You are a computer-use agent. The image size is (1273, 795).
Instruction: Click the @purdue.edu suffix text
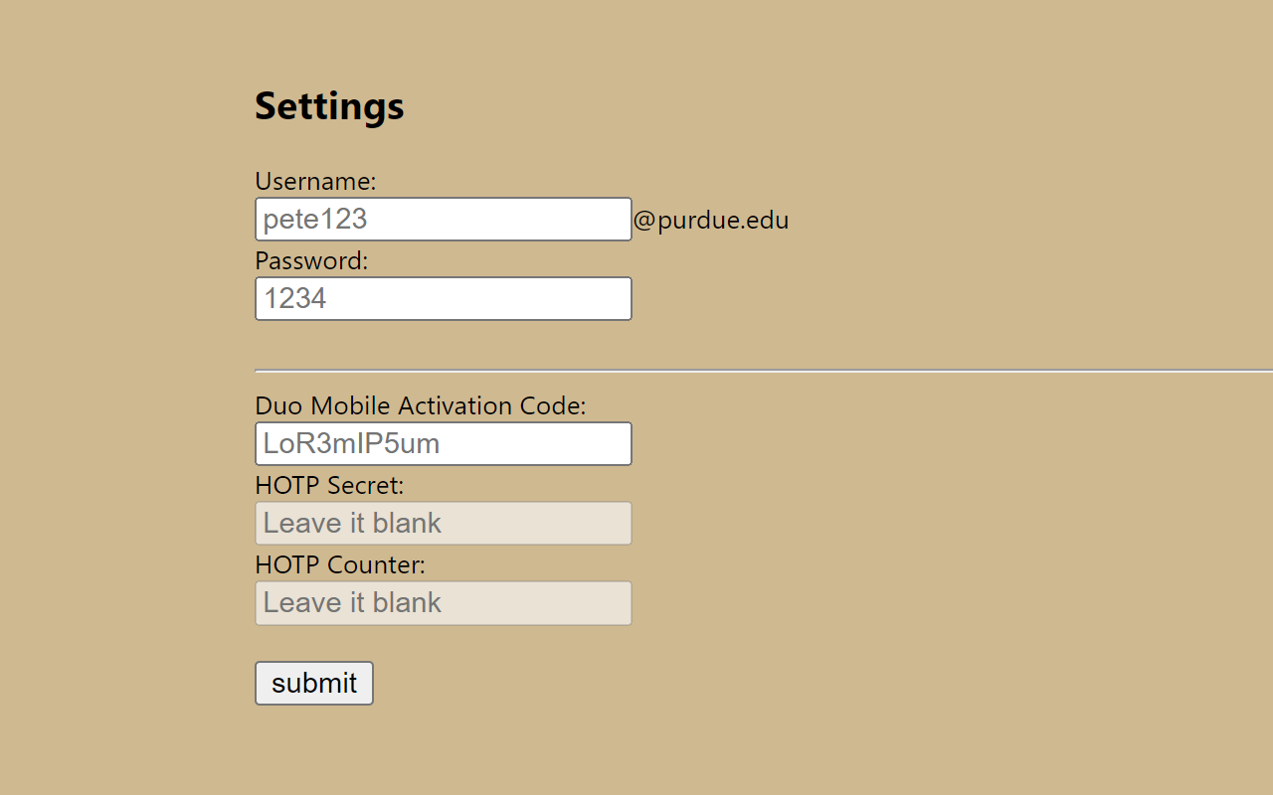(711, 221)
